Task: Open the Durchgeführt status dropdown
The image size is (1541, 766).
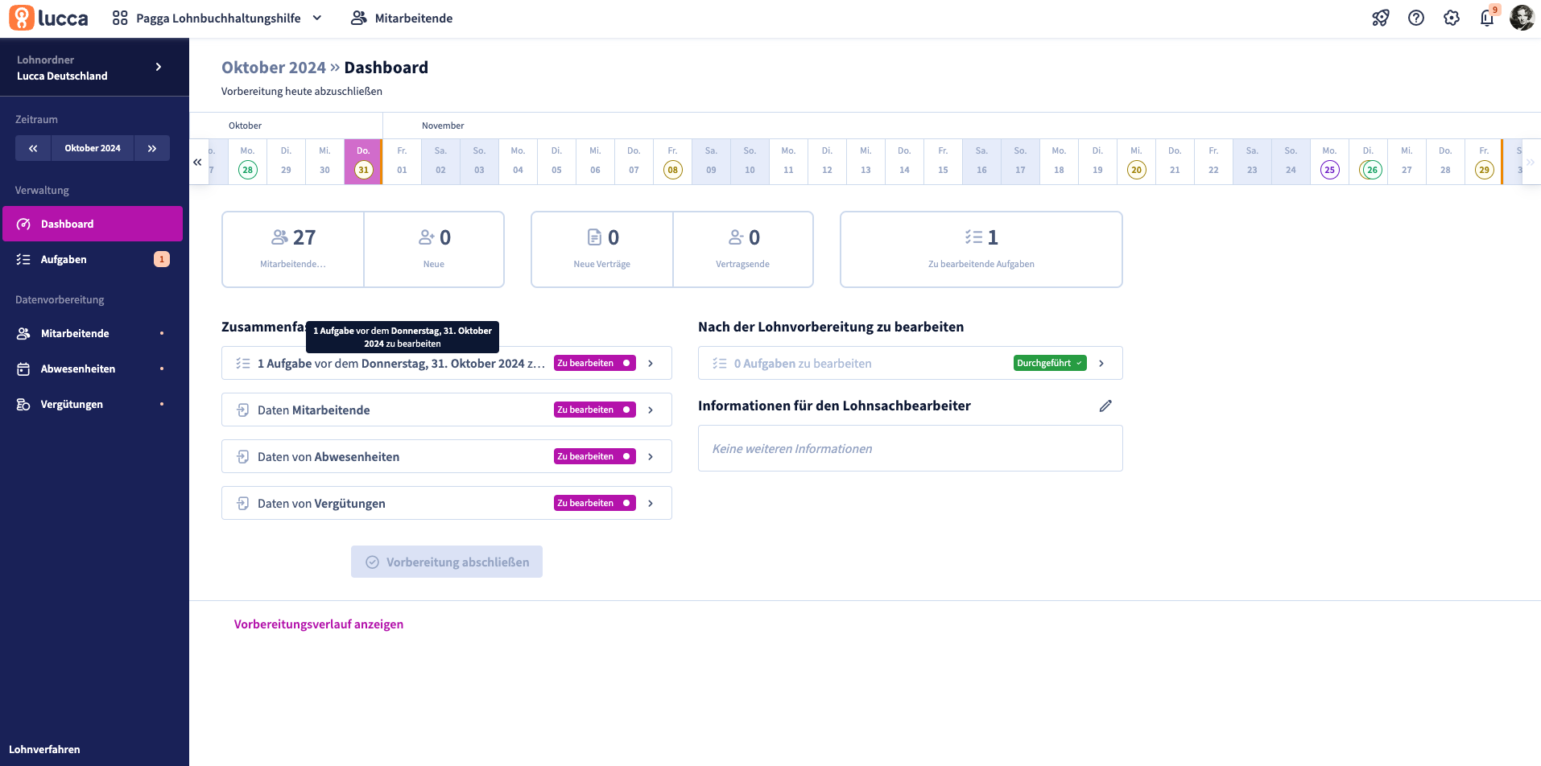Action: (1049, 363)
